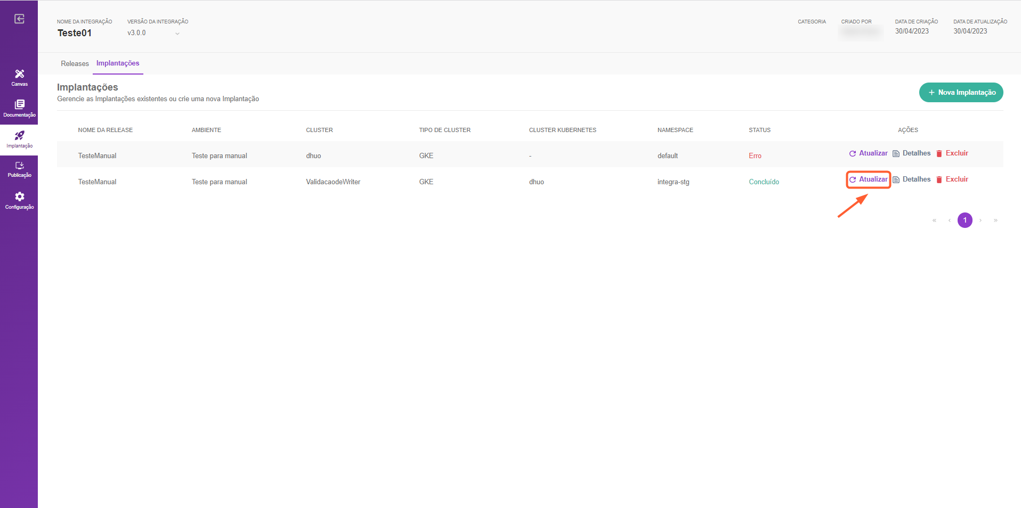Click the integration name Teste01

click(x=75, y=33)
